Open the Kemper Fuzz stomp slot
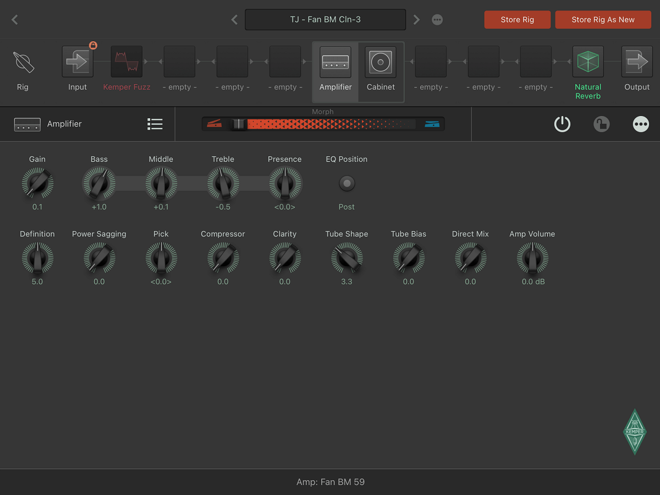The width and height of the screenshot is (660, 495). click(x=127, y=62)
